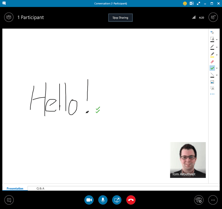
Task: Hang up with the red end-call button
Action: tap(131, 200)
